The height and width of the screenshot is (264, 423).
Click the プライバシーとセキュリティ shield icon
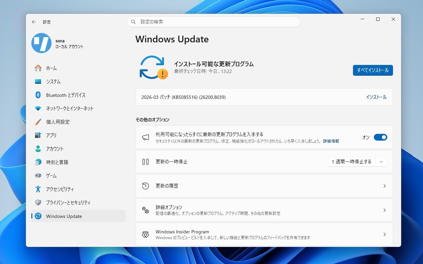click(x=38, y=202)
